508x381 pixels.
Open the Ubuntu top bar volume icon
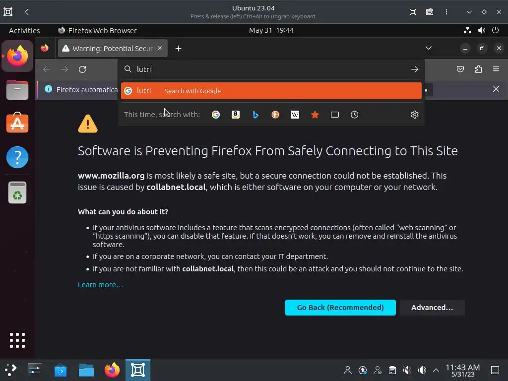481,30
